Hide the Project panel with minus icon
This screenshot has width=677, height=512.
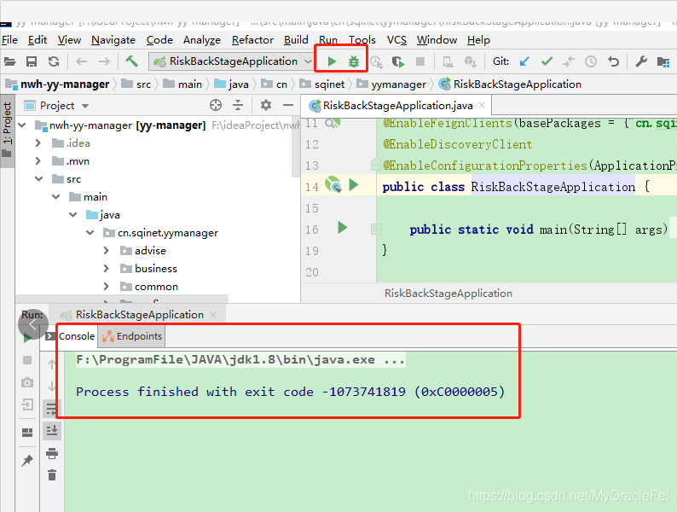click(x=288, y=105)
